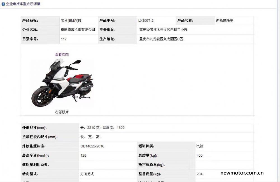The width and height of the screenshot is (280, 182).
Task: Click the 产品名称 label
Action: click(185, 20)
